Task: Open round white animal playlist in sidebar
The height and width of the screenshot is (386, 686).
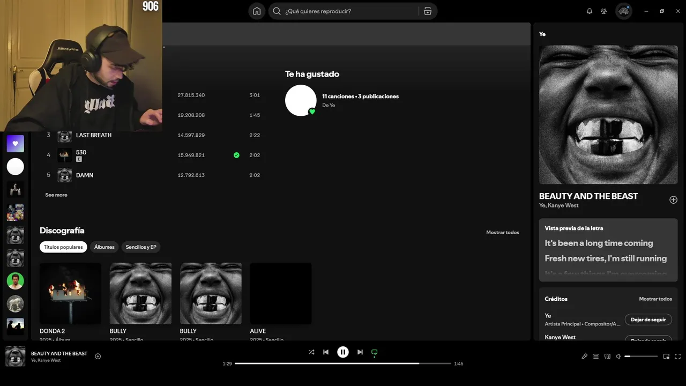Action: click(x=16, y=304)
